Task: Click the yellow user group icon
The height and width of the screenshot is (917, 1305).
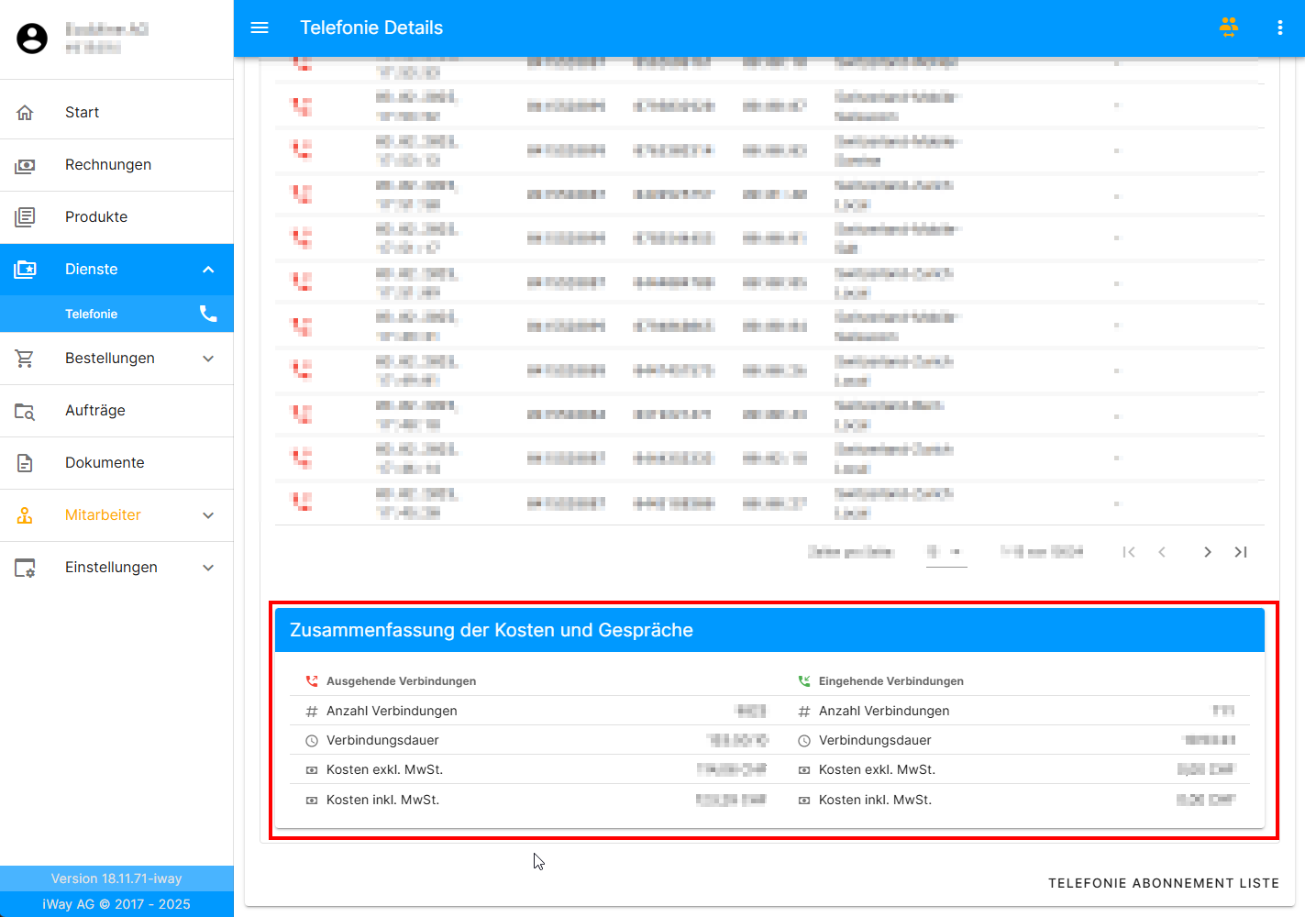Action: click(1229, 28)
